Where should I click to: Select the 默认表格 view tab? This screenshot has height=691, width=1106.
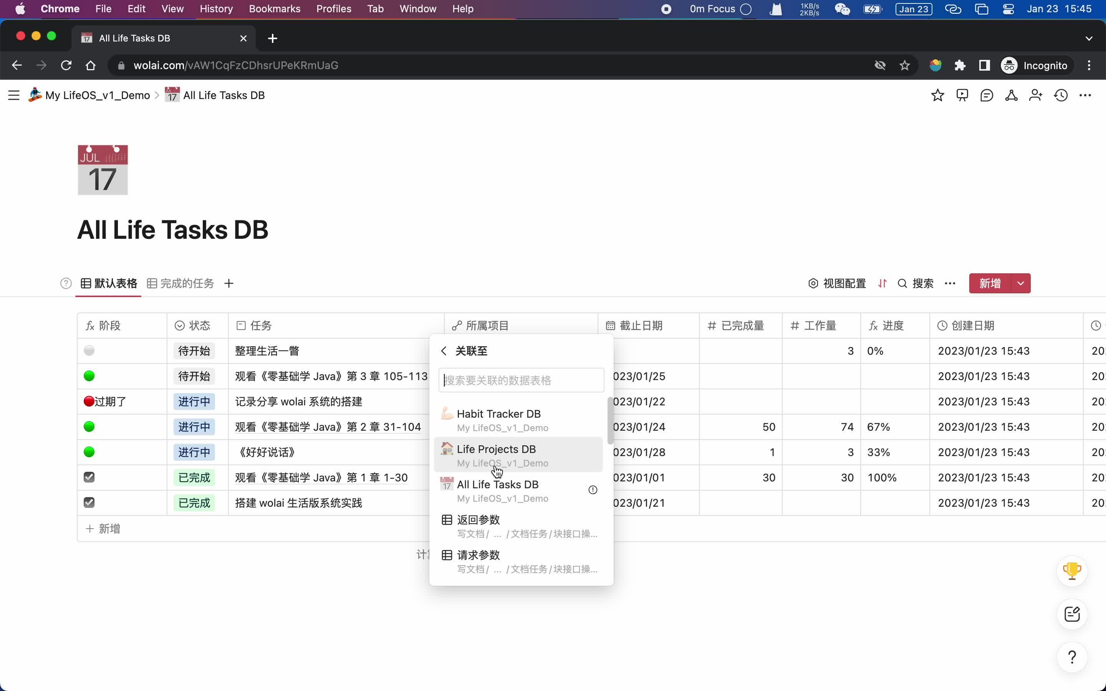click(109, 283)
